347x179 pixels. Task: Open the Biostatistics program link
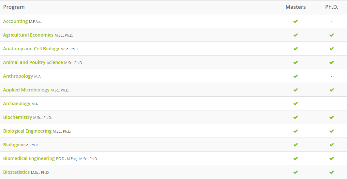[16, 172]
